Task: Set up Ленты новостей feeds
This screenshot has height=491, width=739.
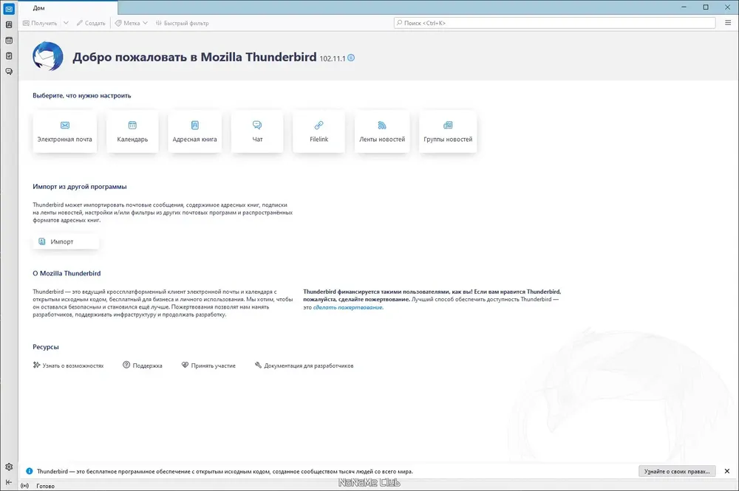Action: click(382, 131)
